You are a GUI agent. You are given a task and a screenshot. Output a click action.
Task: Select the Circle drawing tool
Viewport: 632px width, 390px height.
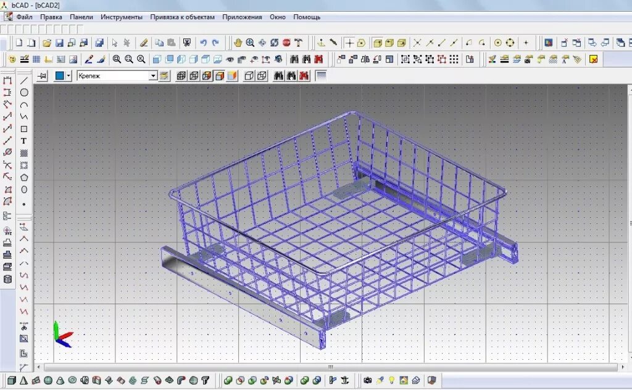(x=24, y=93)
